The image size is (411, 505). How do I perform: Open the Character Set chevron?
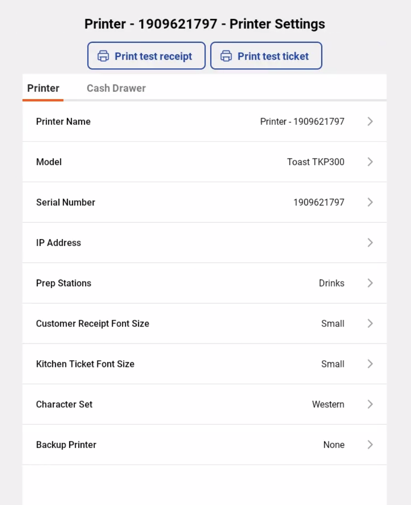(370, 404)
